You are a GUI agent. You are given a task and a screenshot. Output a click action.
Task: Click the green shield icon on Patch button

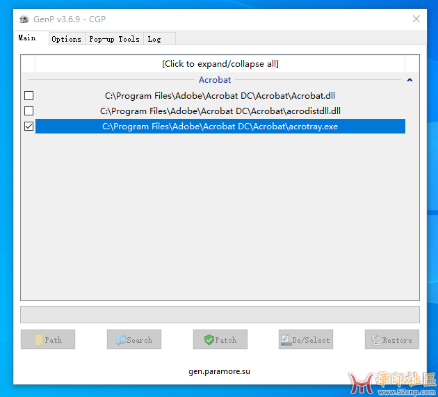click(209, 340)
